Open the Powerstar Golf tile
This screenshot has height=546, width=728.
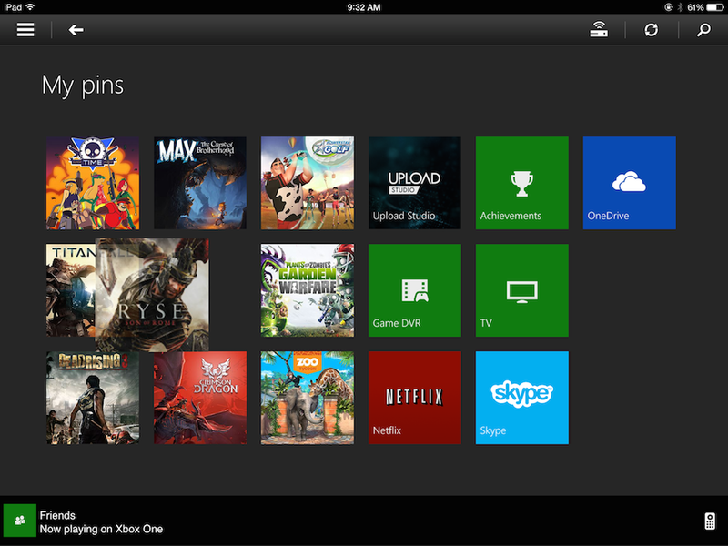tap(308, 183)
